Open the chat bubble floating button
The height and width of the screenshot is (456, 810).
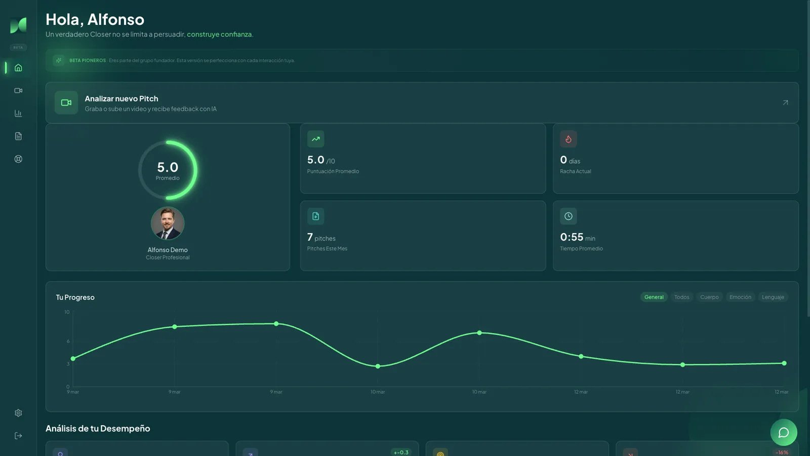pos(784,432)
